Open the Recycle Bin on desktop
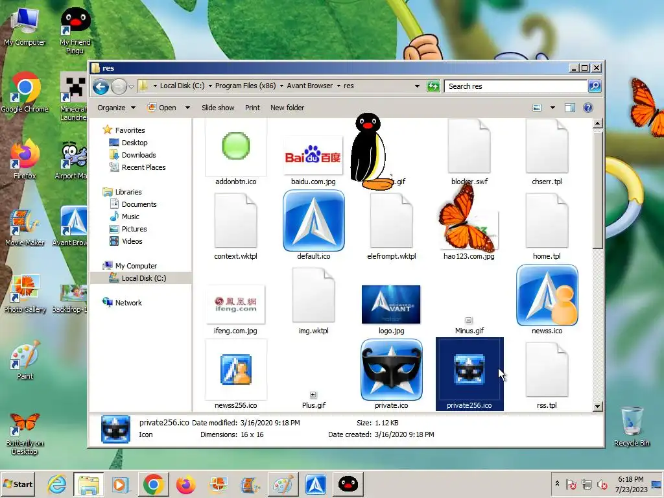Screen dimensions: 664x498 point(632,427)
